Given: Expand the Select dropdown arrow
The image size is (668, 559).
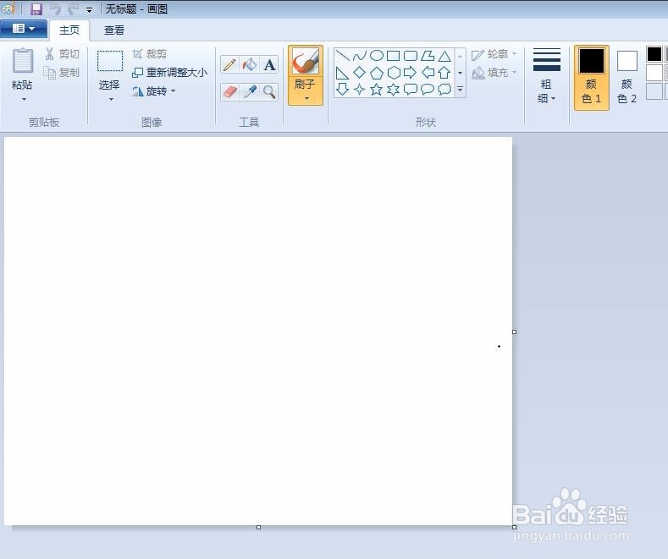Looking at the screenshot, I should click(111, 99).
